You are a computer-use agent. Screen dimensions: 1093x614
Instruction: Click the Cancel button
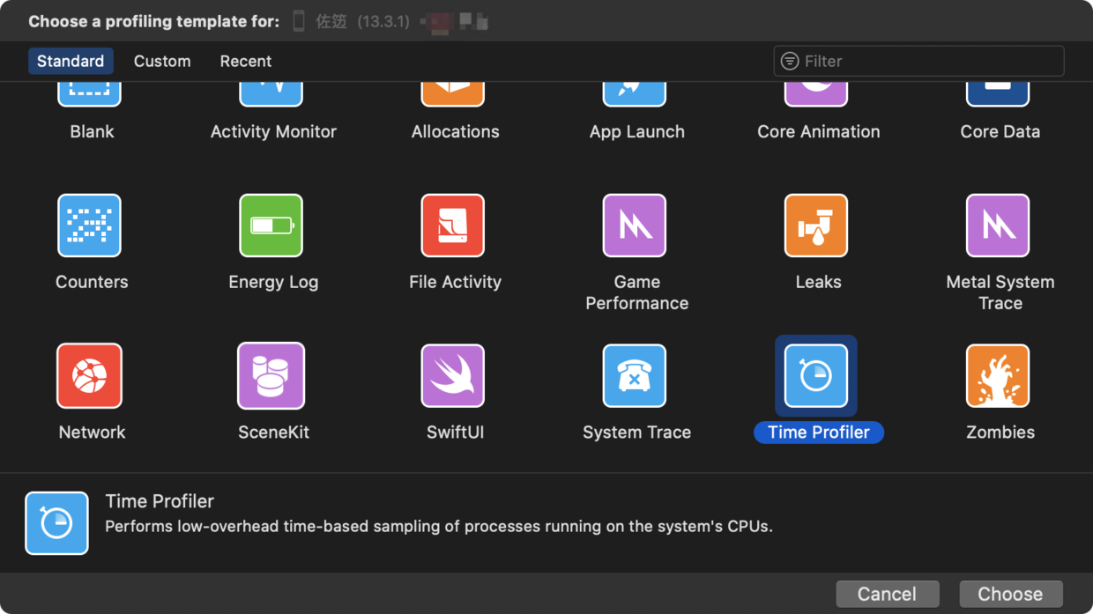tap(887, 594)
